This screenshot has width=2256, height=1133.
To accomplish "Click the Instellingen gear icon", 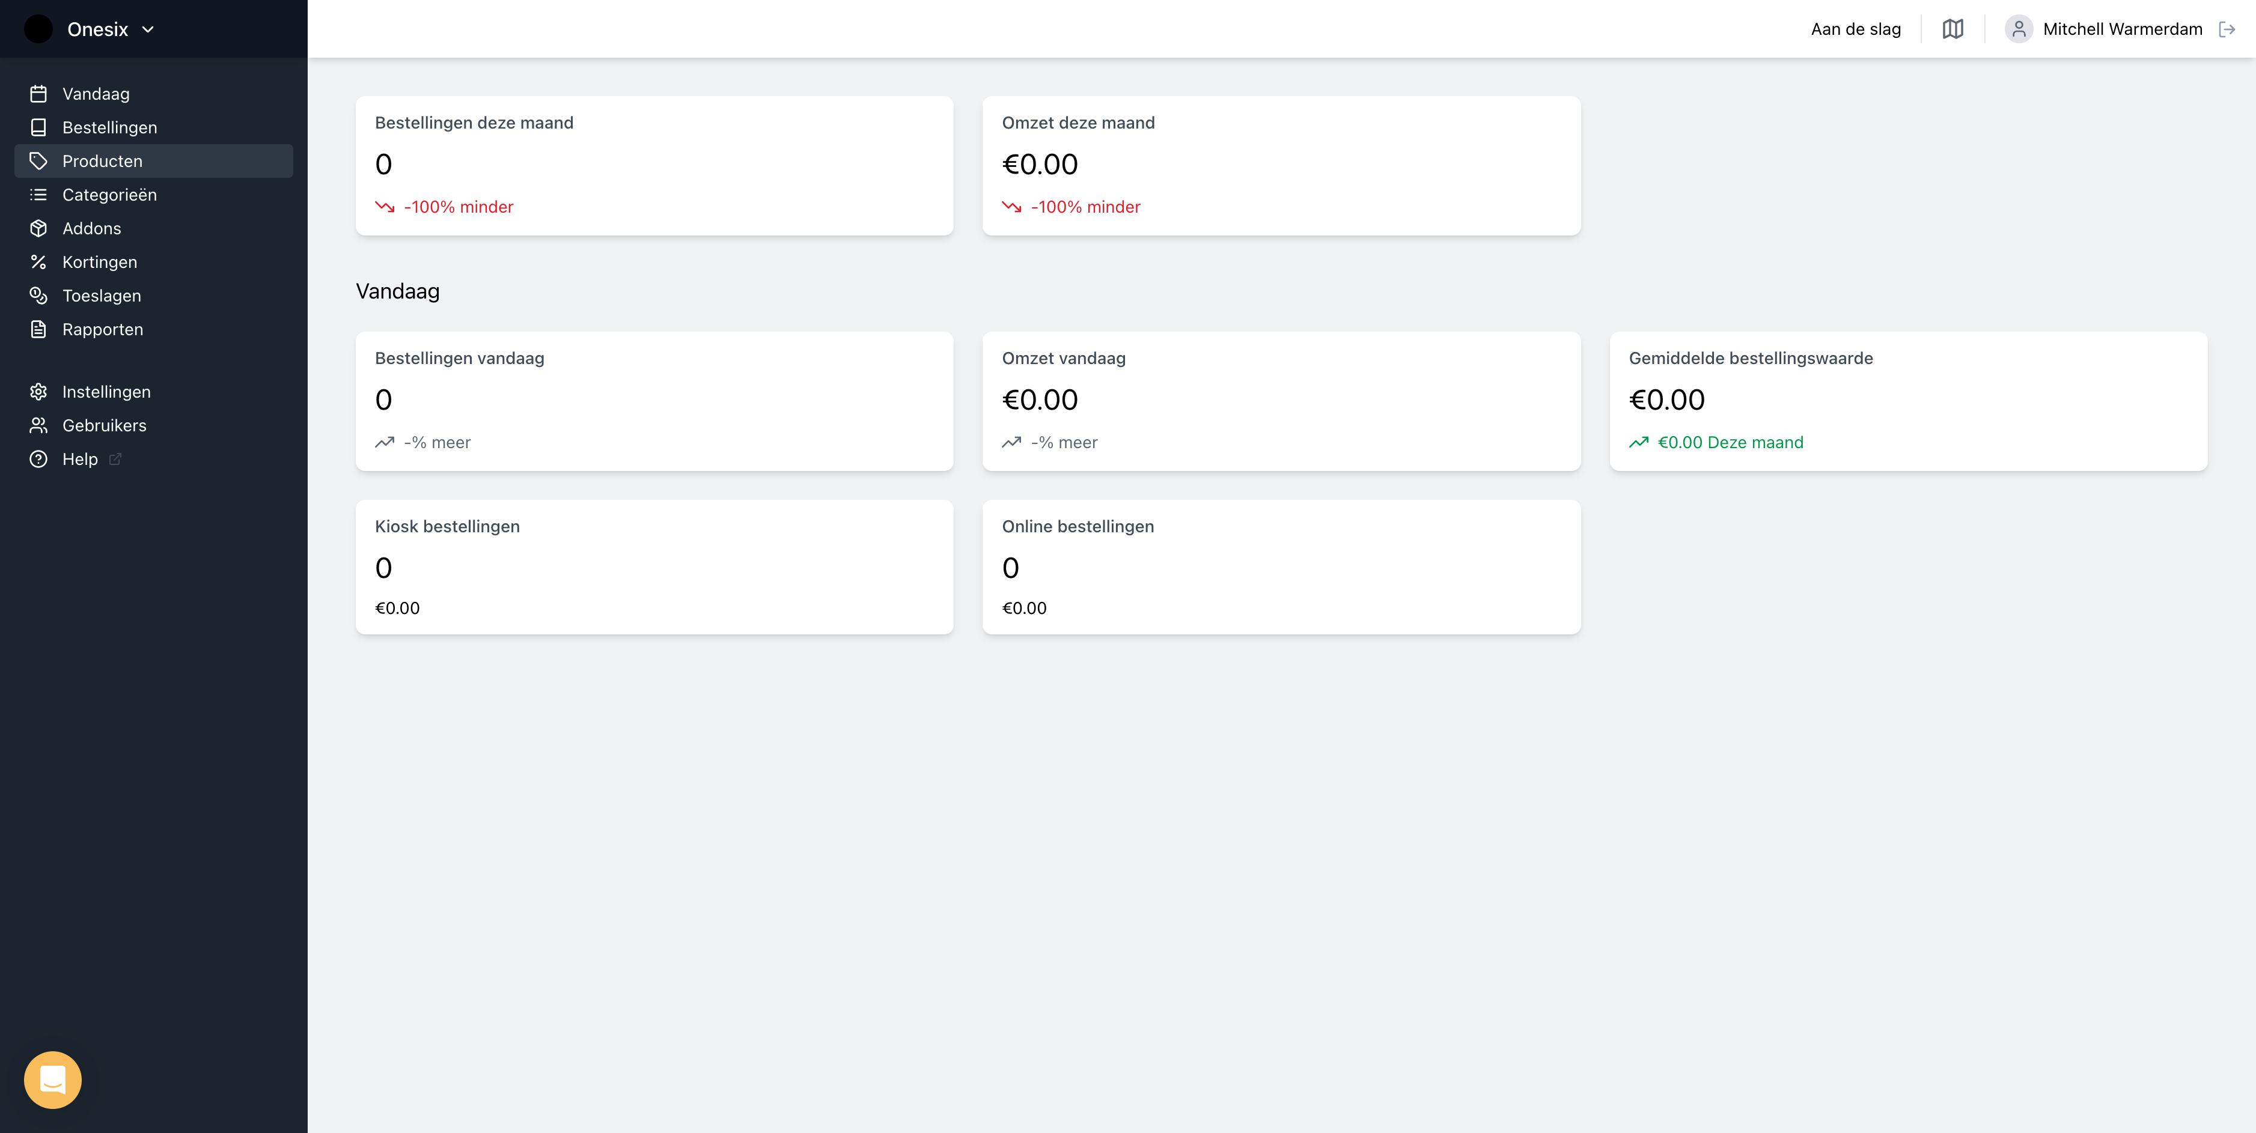I will pos(38,392).
